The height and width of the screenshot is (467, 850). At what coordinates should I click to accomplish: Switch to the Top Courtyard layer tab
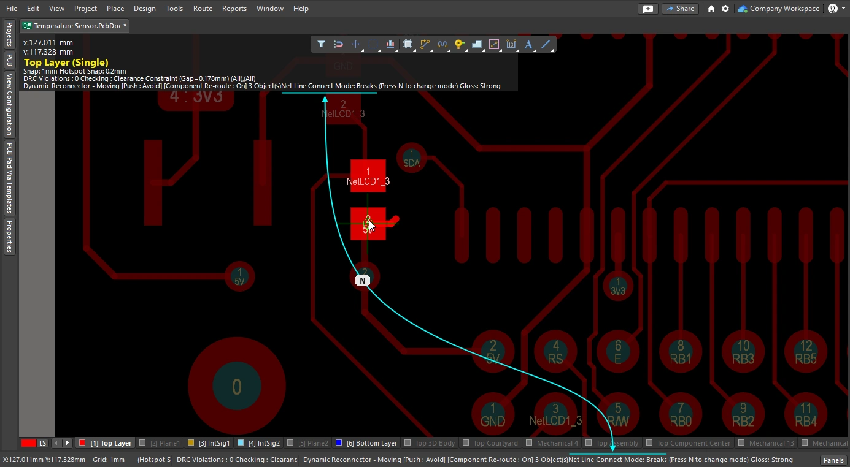(490, 443)
